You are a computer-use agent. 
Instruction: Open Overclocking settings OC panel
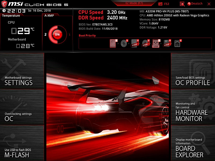click(x=22, y=107)
